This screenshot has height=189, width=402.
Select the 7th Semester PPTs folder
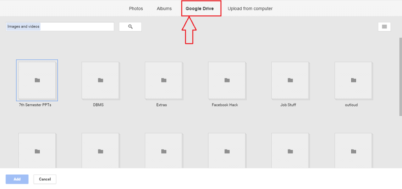click(37, 80)
